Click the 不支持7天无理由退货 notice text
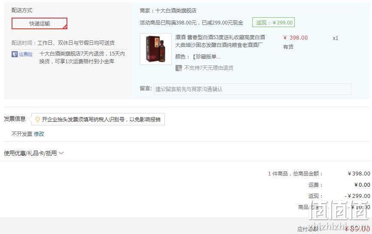 209,68
